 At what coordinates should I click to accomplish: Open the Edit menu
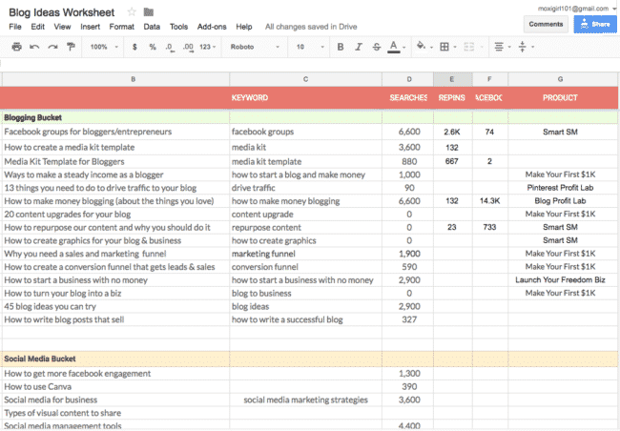pyautogui.click(x=37, y=27)
